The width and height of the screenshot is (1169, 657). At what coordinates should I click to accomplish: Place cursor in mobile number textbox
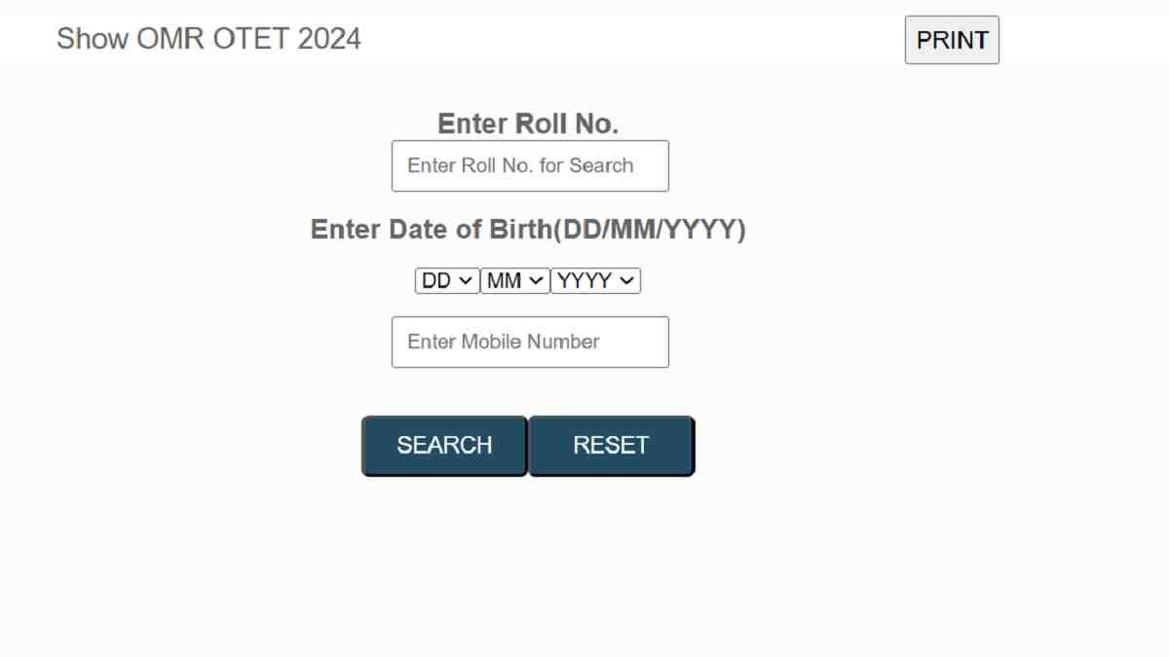click(530, 342)
